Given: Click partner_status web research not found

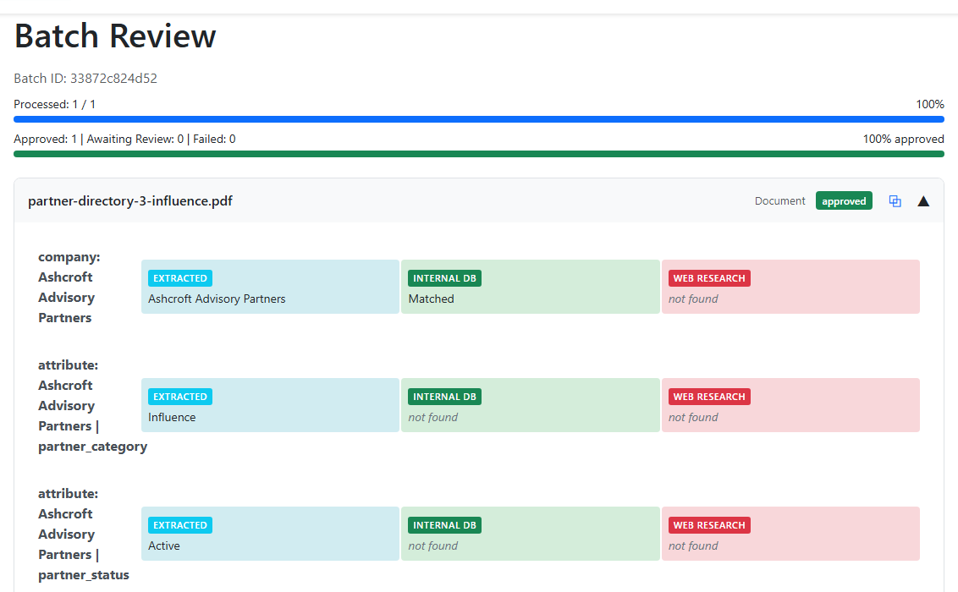Looking at the screenshot, I should pos(693,546).
